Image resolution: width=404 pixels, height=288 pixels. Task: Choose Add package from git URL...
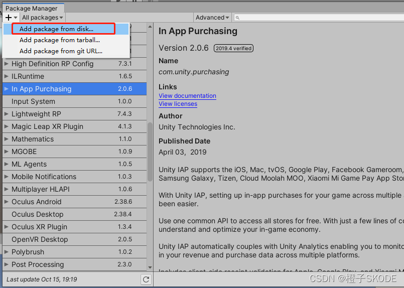pos(66,51)
